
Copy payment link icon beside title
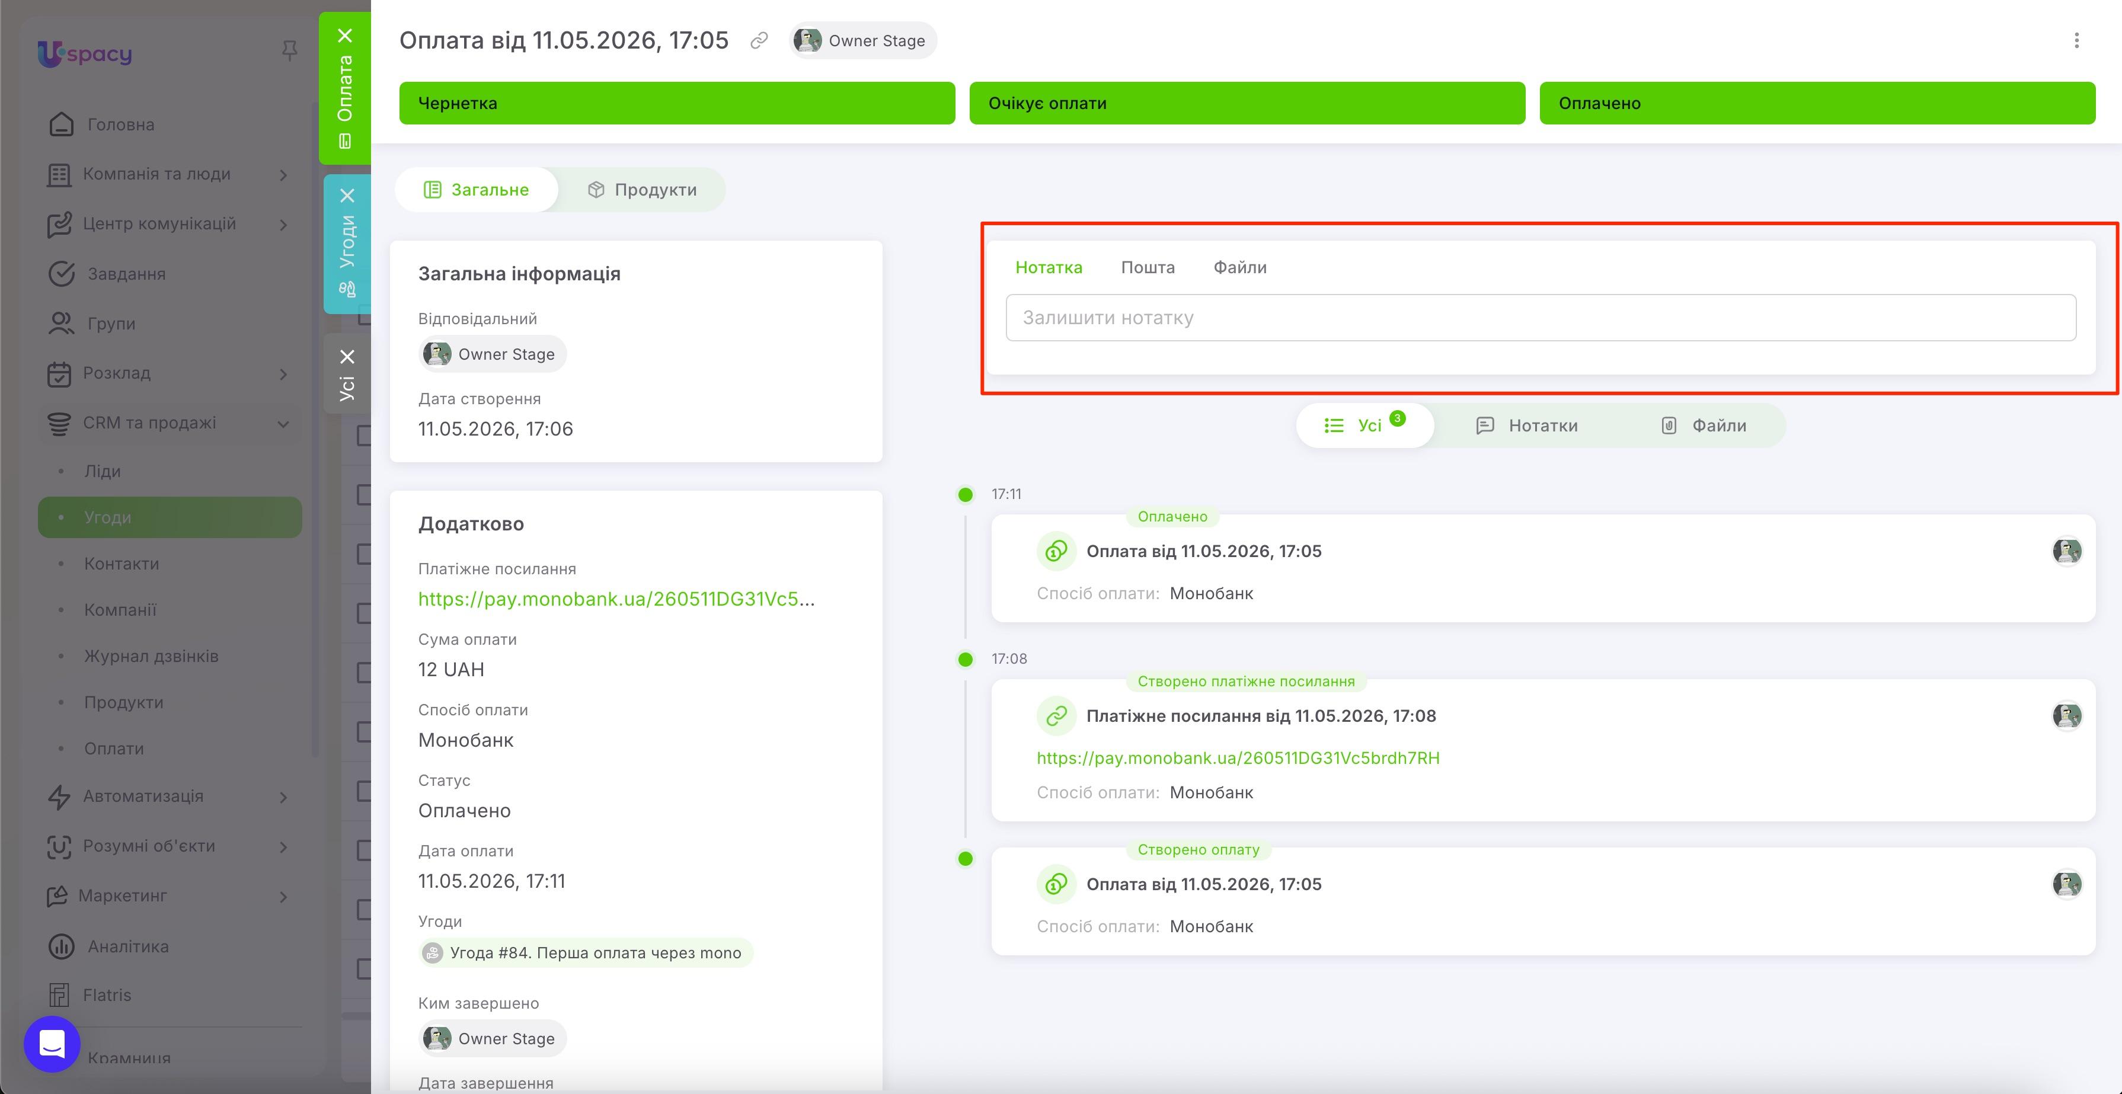(x=759, y=40)
